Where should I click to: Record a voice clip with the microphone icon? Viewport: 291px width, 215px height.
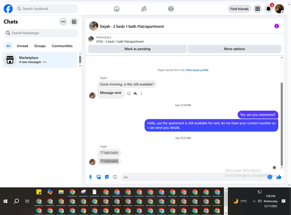[90, 177]
